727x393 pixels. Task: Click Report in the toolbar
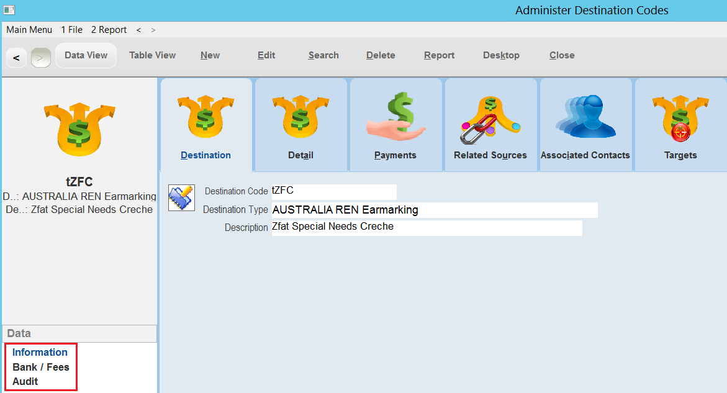pos(439,55)
